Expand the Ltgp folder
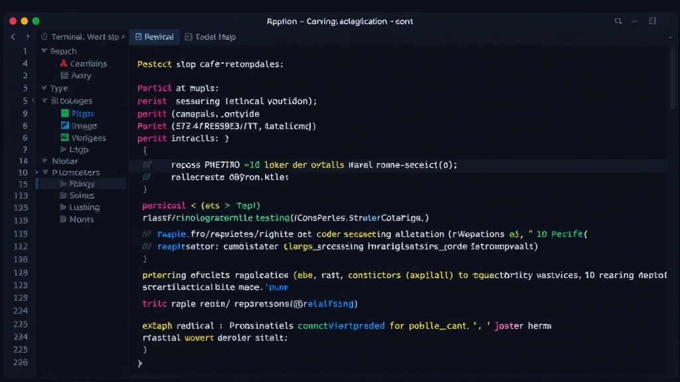Viewport: 680px width, 382px height. click(63, 149)
